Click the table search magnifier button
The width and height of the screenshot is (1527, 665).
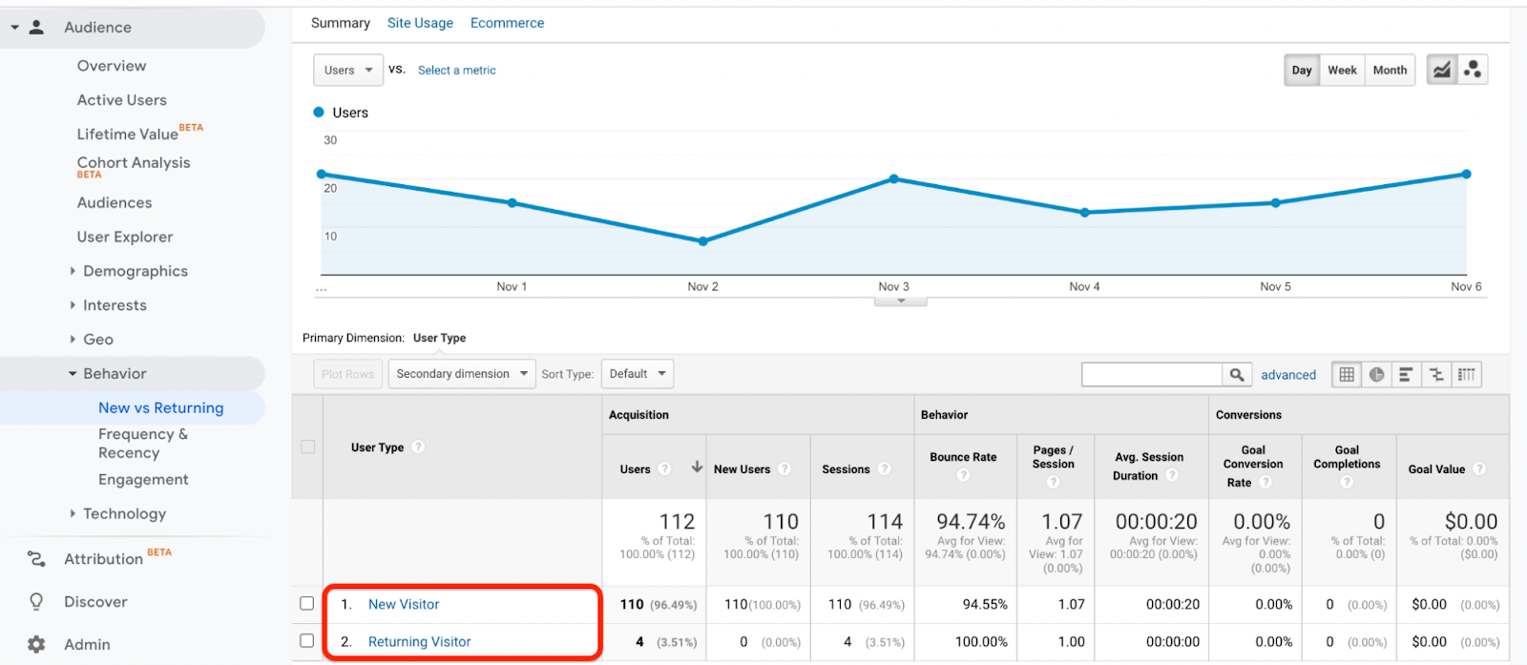tap(1237, 375)
